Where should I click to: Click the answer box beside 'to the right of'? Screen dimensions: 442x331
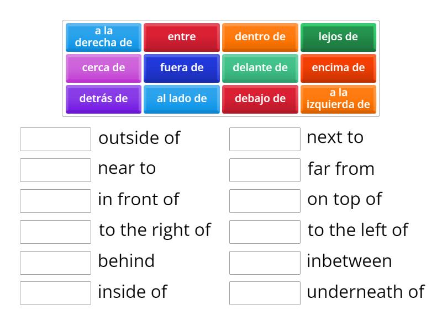pos(55,231)
